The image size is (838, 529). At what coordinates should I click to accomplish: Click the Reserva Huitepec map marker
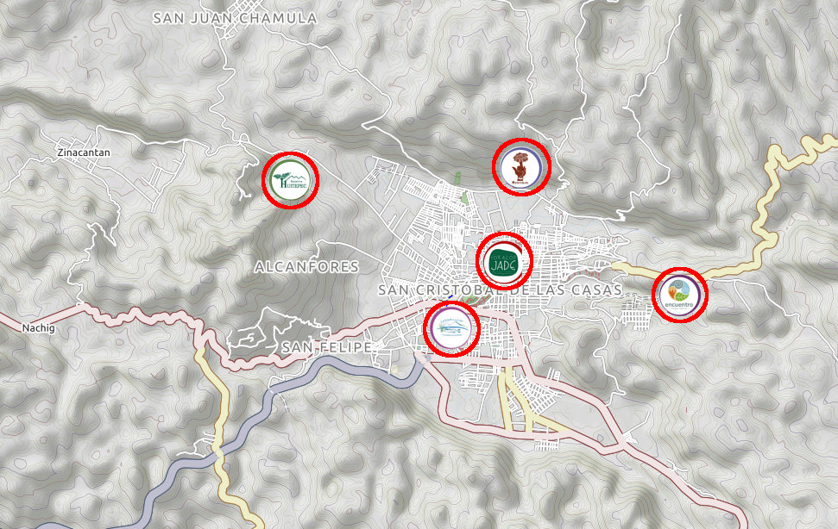290,180
